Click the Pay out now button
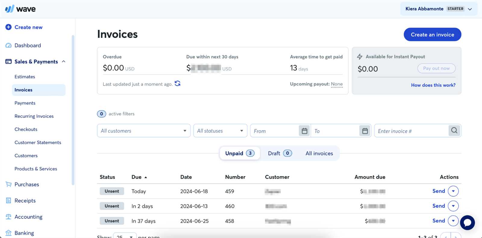This screenshot has width=482, height=238. (436, 68)
